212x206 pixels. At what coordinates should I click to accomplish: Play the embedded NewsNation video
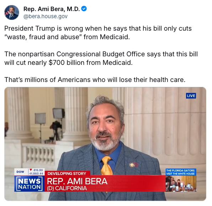click(x=105, y=144)
